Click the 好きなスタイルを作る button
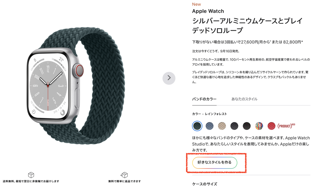This screenshot has width=327, height=188. click(215, 163)
